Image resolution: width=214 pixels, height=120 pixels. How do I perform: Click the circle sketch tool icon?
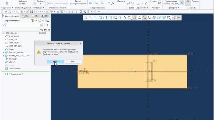tap(90, 3)
